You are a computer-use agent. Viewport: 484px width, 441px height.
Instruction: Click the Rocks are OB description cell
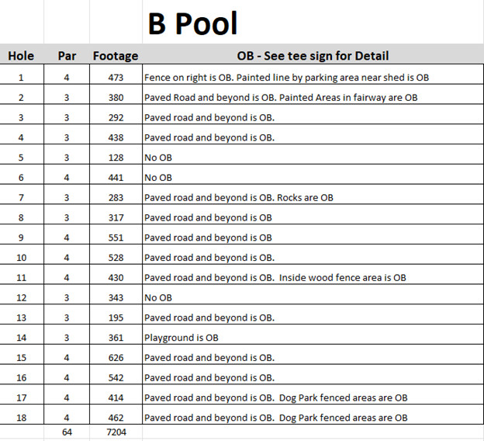point(238,198)
